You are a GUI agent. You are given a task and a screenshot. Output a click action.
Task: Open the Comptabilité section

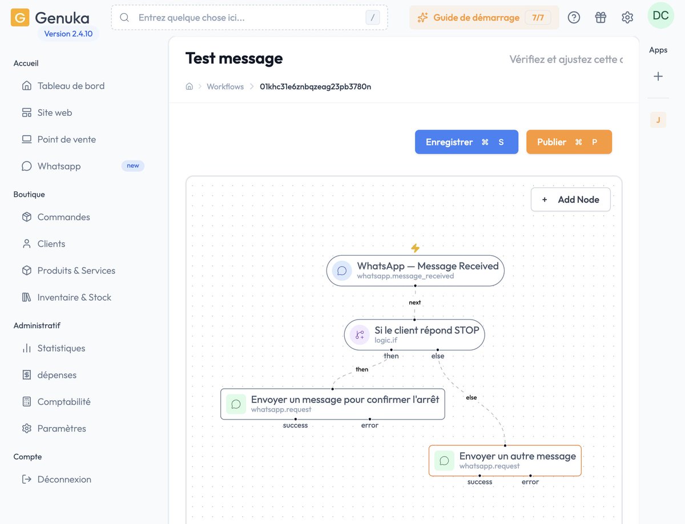pos(65,401)
